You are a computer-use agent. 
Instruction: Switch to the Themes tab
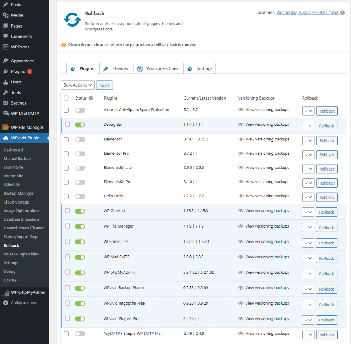[115, 68]
